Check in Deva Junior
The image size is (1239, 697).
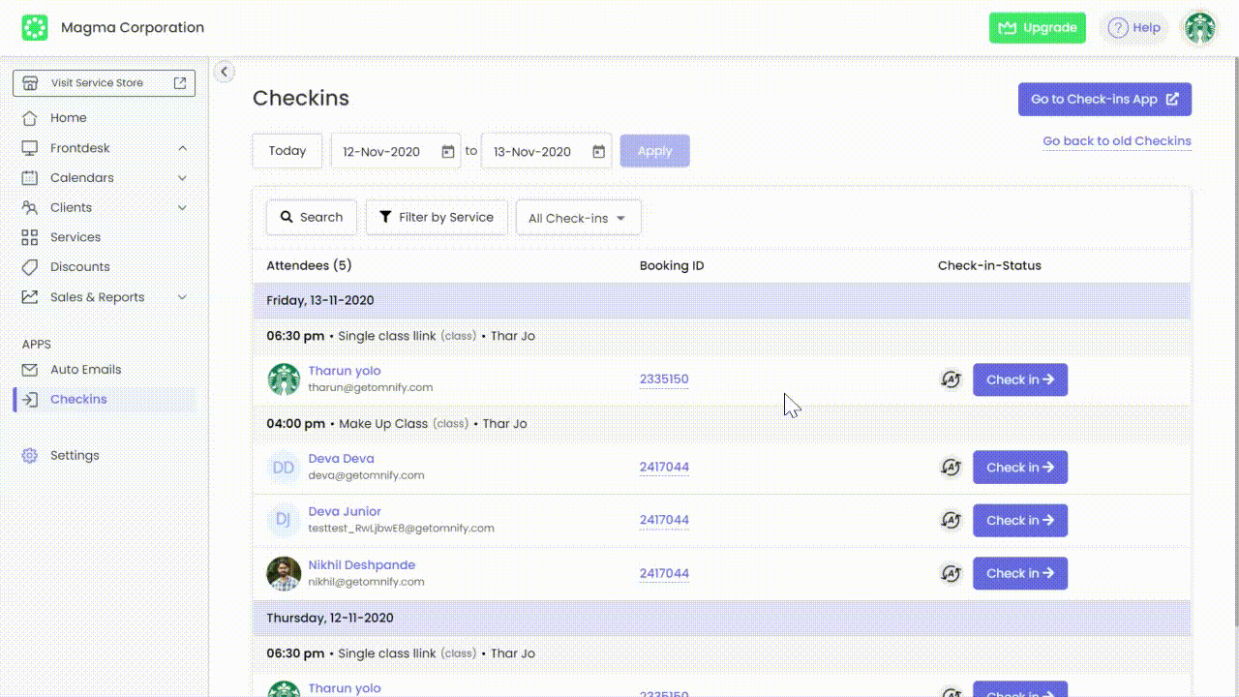[1020, 521]
